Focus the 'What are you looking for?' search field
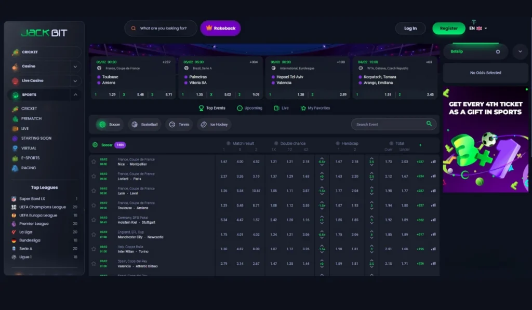 click(161, 28)
